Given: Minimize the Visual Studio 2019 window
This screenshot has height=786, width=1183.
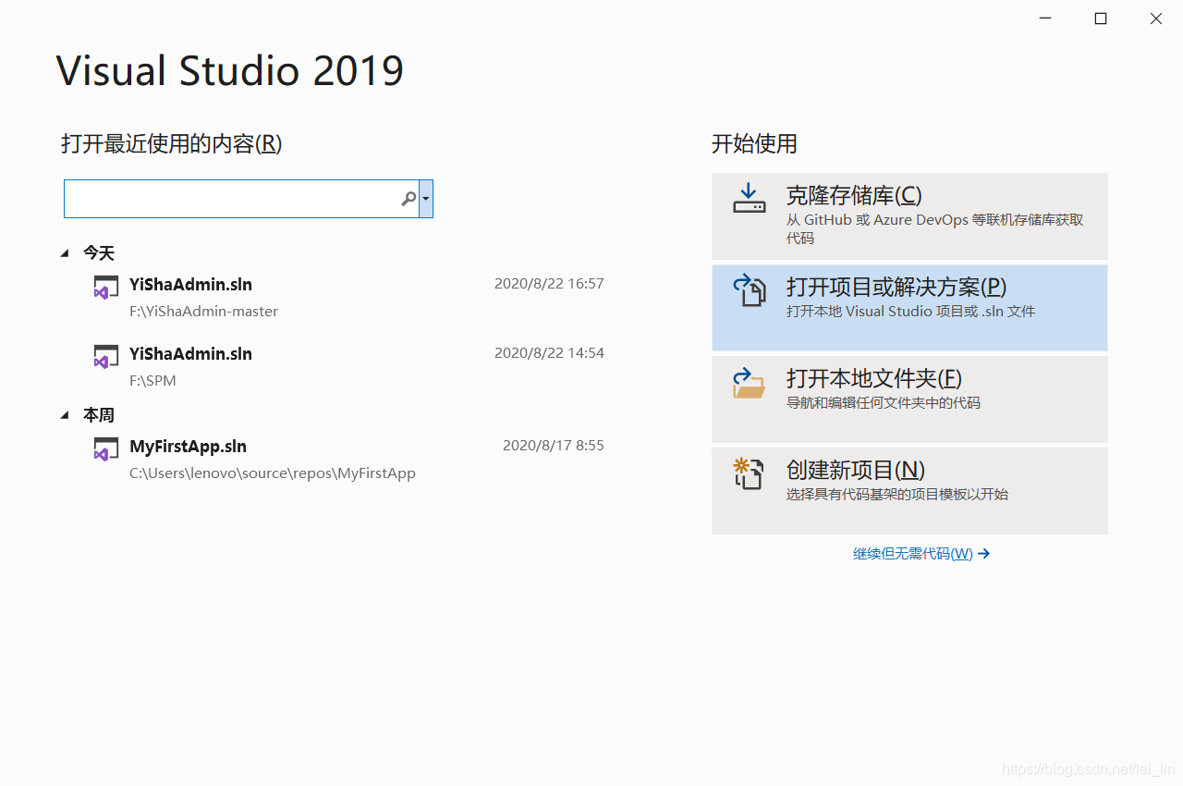Looking at the screenshot, I should point(1045,18).
